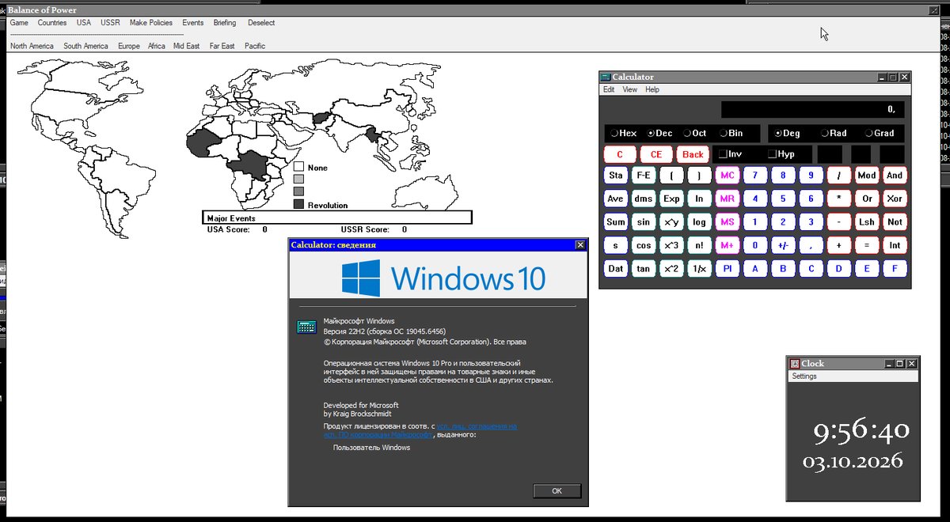The image size is (950, 522).
Task: Enable the Hyp checkbox
Action: (x=781, y=154)
